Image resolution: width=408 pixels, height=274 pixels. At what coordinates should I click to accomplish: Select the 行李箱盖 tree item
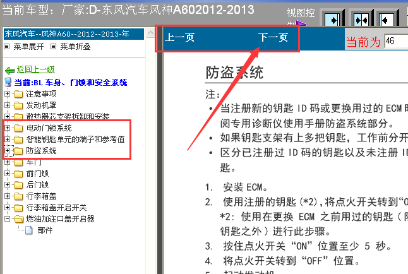click(x=42, y=196)
